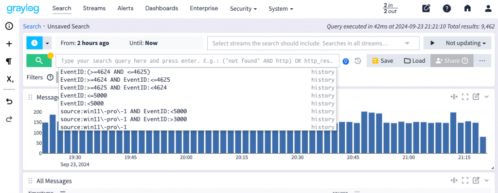Click the sidebar redo icon
Viewport: 498px width, 193px height.
9,119
